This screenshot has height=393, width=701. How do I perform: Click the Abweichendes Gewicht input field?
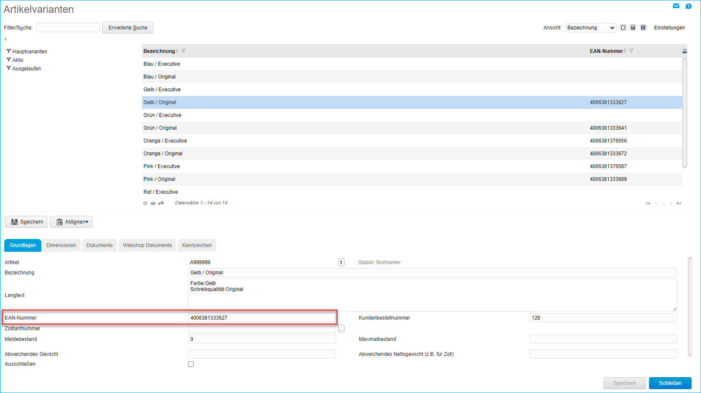coord(262,354)
